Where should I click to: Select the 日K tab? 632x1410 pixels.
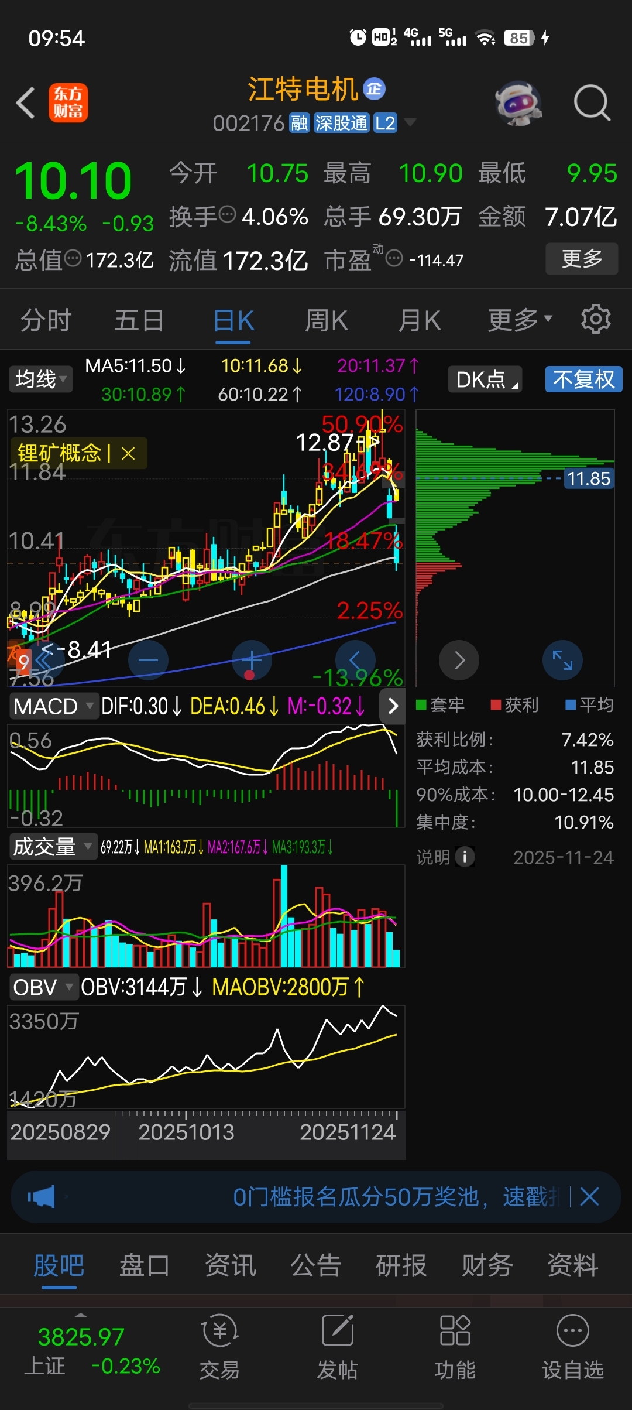point(233,320)
